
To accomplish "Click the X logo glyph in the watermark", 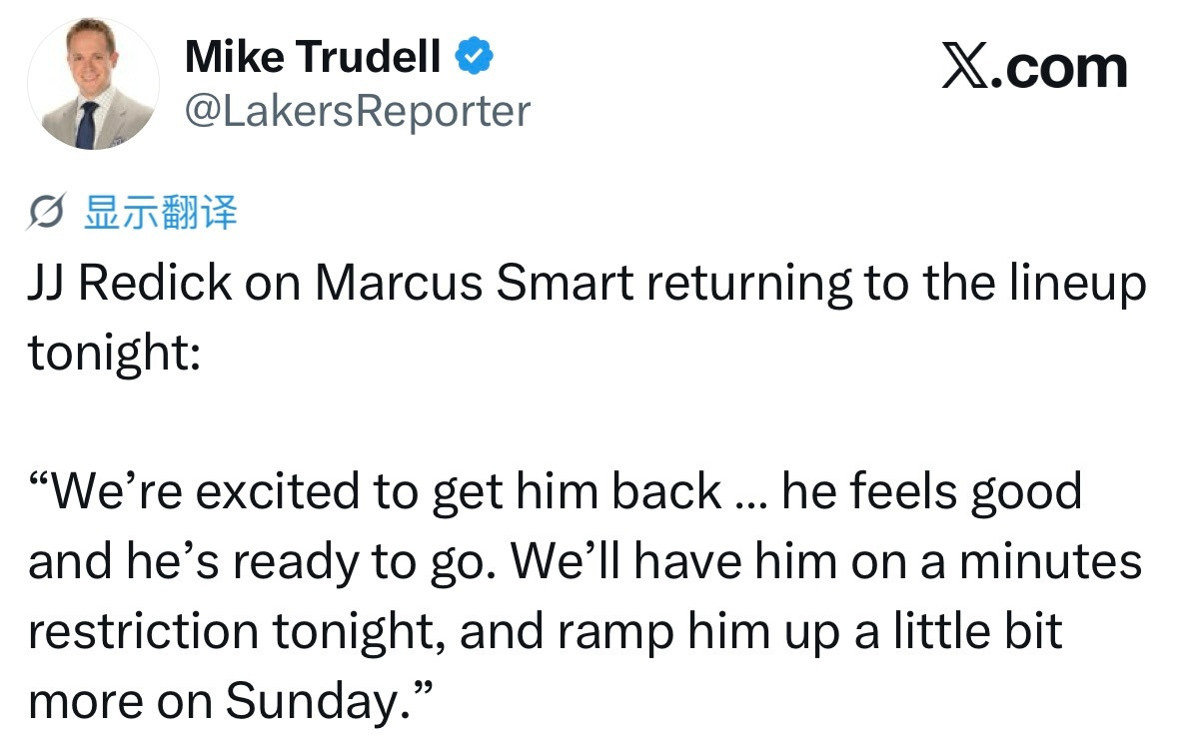I will coord(964,68).
